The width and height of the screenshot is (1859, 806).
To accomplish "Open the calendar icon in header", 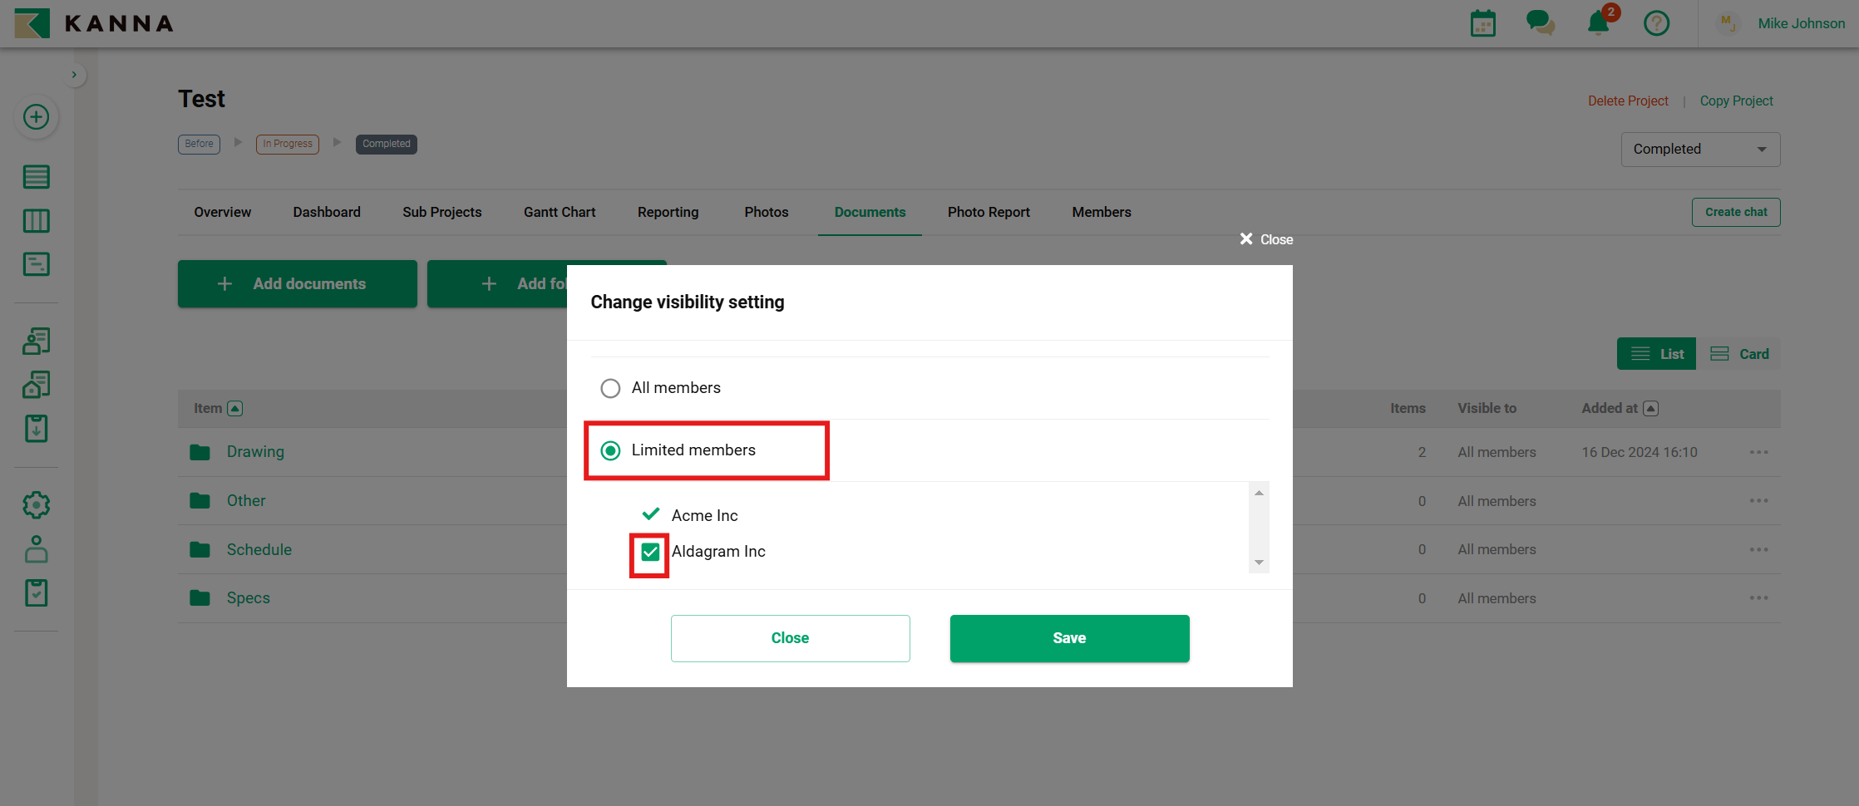I will tap(1482, 23).
